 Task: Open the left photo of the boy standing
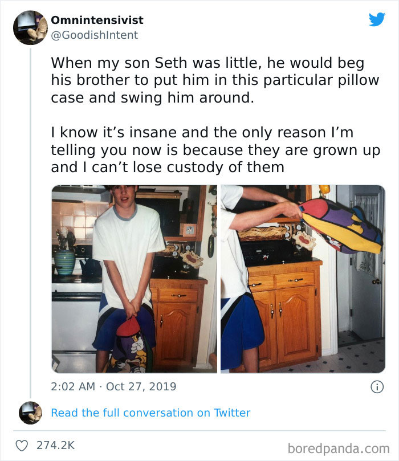click(x=134, y=279)
